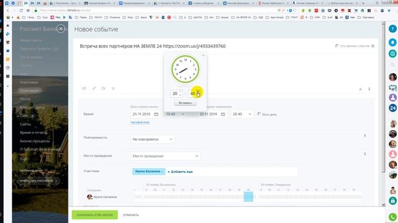398x223 pixels.
Task: Click the shopping cart extension icon
Action: pyautogui.click(x=356, y=11)
